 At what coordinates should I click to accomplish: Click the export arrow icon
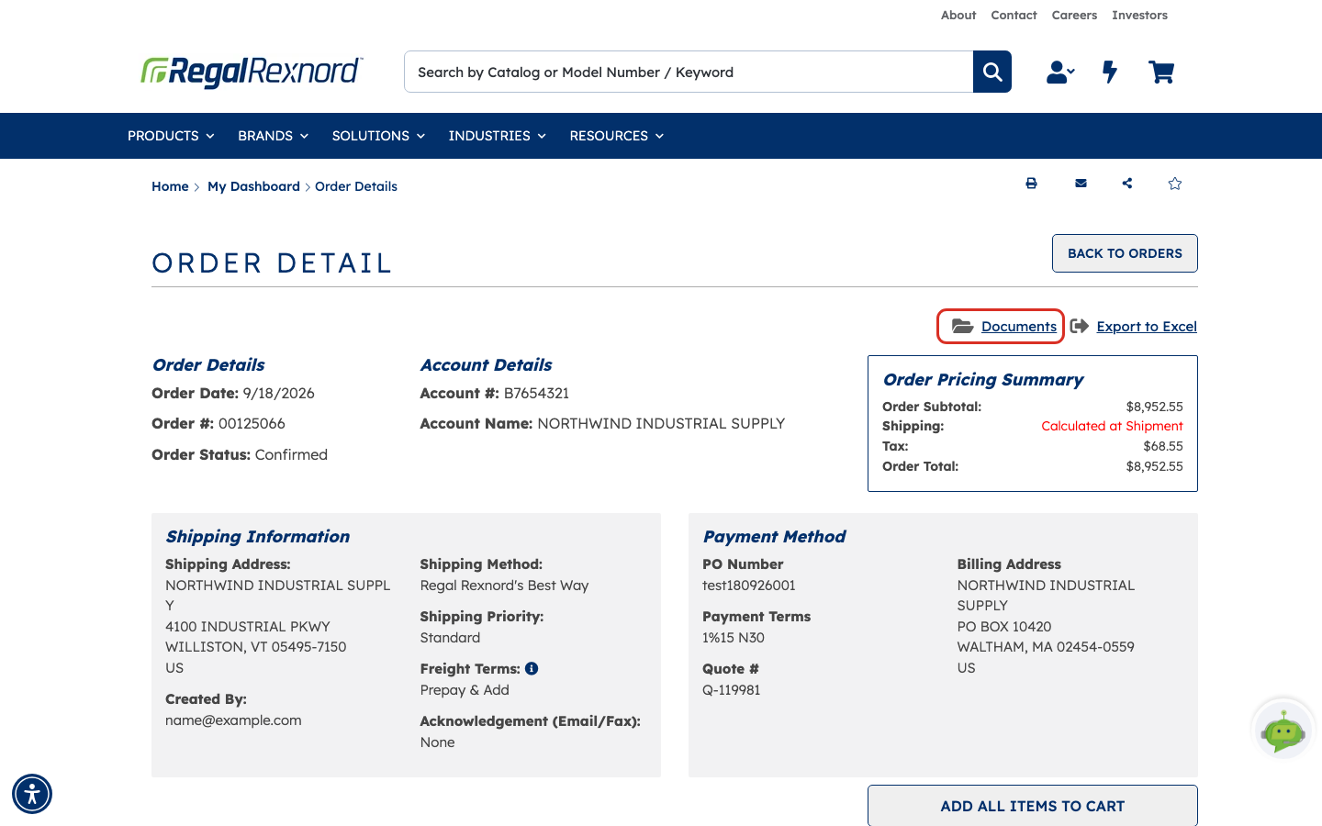1080,326
